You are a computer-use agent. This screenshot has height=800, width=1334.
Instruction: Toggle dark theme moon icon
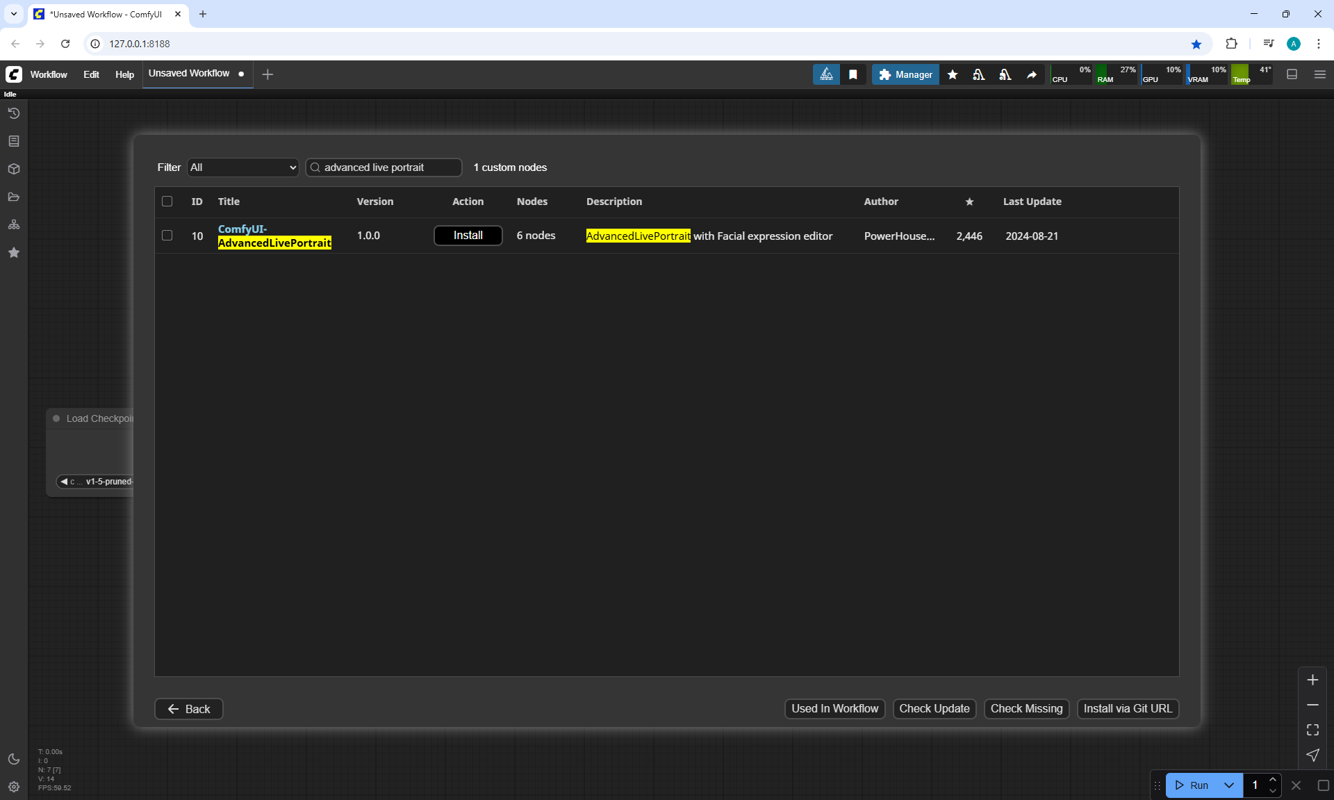tap(14, 759)
